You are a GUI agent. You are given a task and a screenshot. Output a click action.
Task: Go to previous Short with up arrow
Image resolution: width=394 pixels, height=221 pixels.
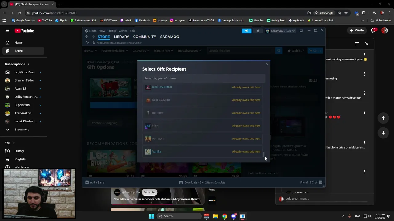(383, 118)
